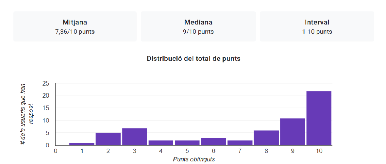Click the 25 tick on the y-axis
386x164 pixels.
coord(46,83)
